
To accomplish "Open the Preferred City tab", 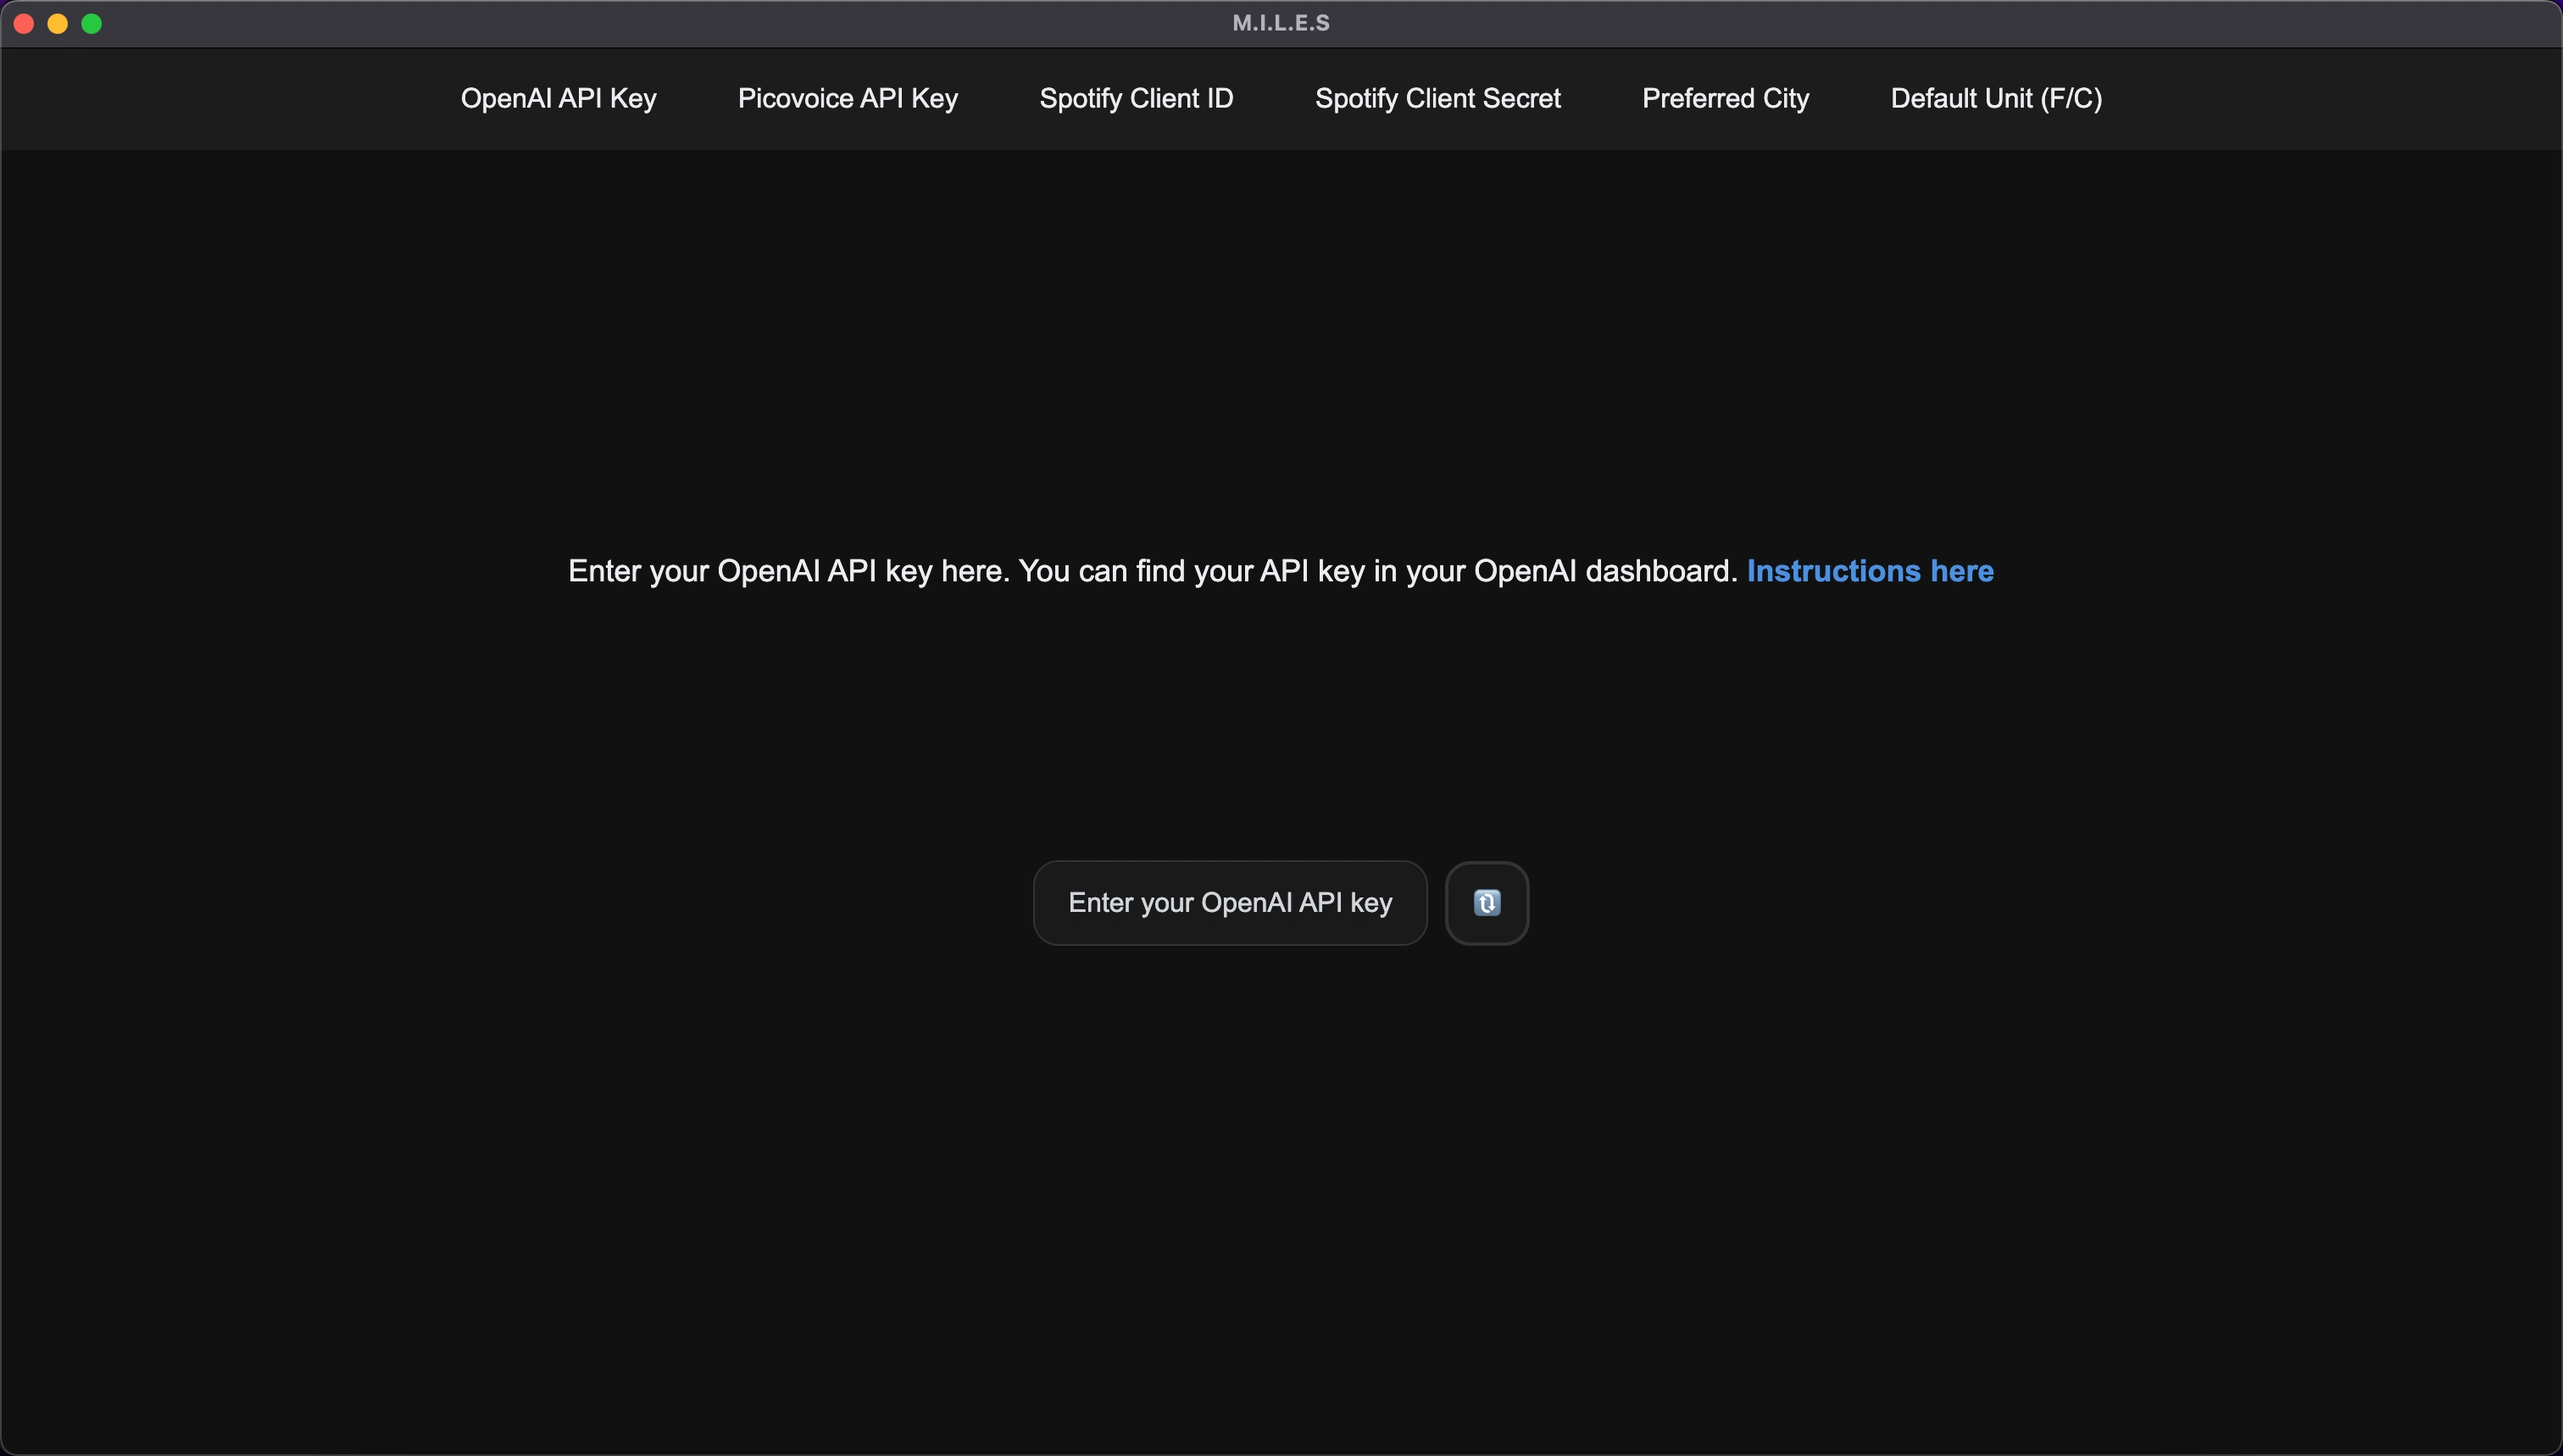I will pyautogui.click(x=1725, y=98).
